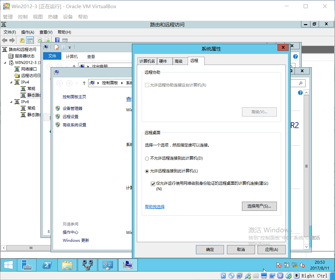The image size is (335, 280).
Task: Open the 查看(V) menu in Routing and Remote Access
Action: tap(46, 32)
